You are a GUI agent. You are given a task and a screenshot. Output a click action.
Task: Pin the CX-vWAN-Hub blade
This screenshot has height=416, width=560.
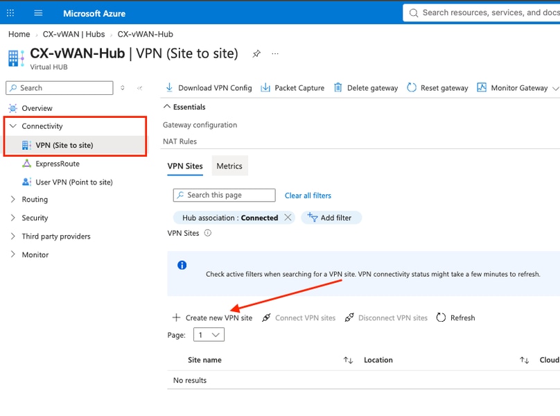point(256,54)
